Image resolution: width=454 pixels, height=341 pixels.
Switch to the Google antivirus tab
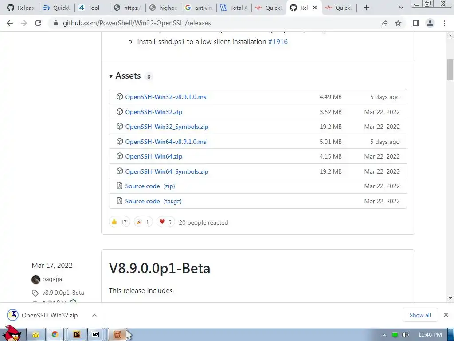[199, 8]
